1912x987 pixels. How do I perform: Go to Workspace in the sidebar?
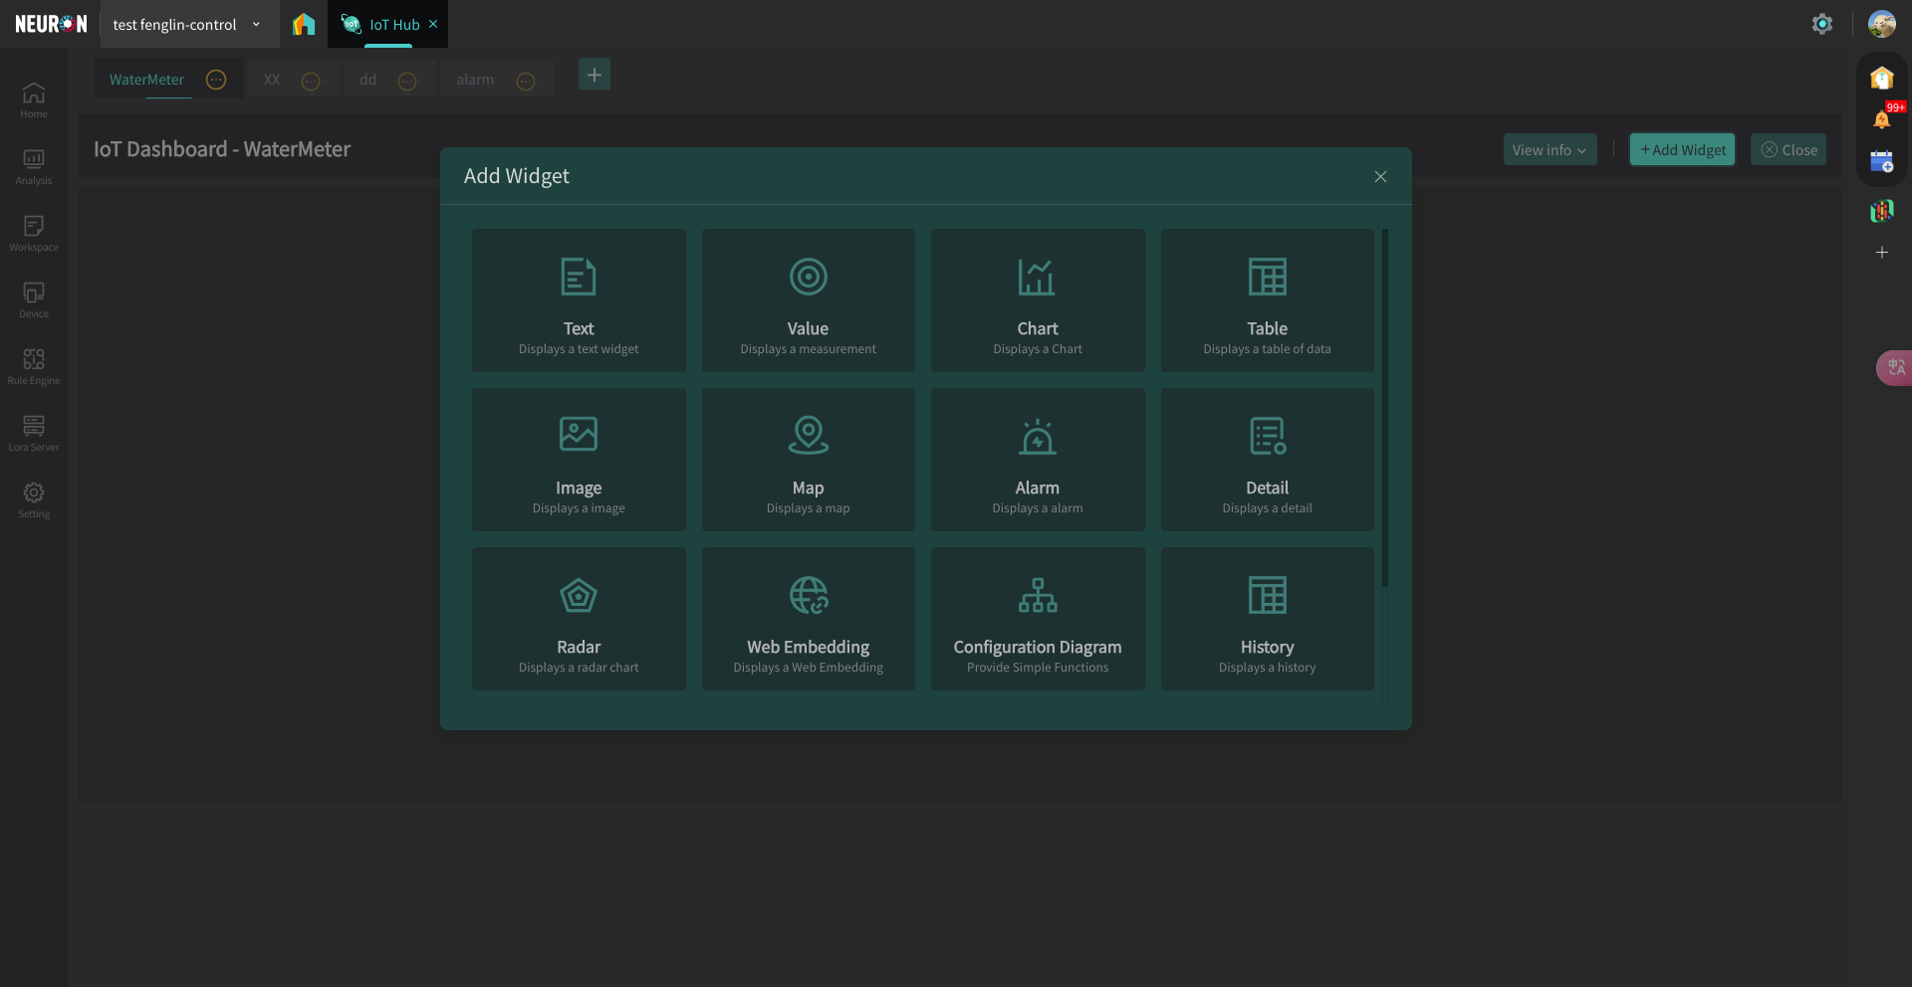click(x=34, y=234)
